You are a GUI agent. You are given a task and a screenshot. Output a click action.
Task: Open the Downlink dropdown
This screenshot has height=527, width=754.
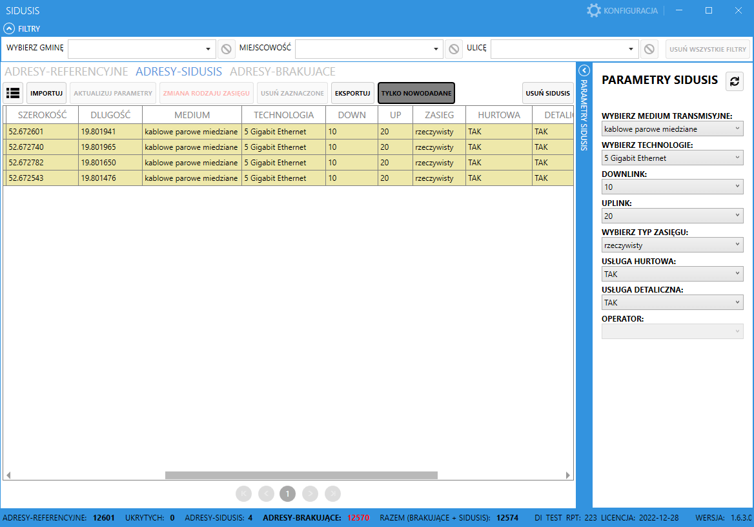point(672,187)
